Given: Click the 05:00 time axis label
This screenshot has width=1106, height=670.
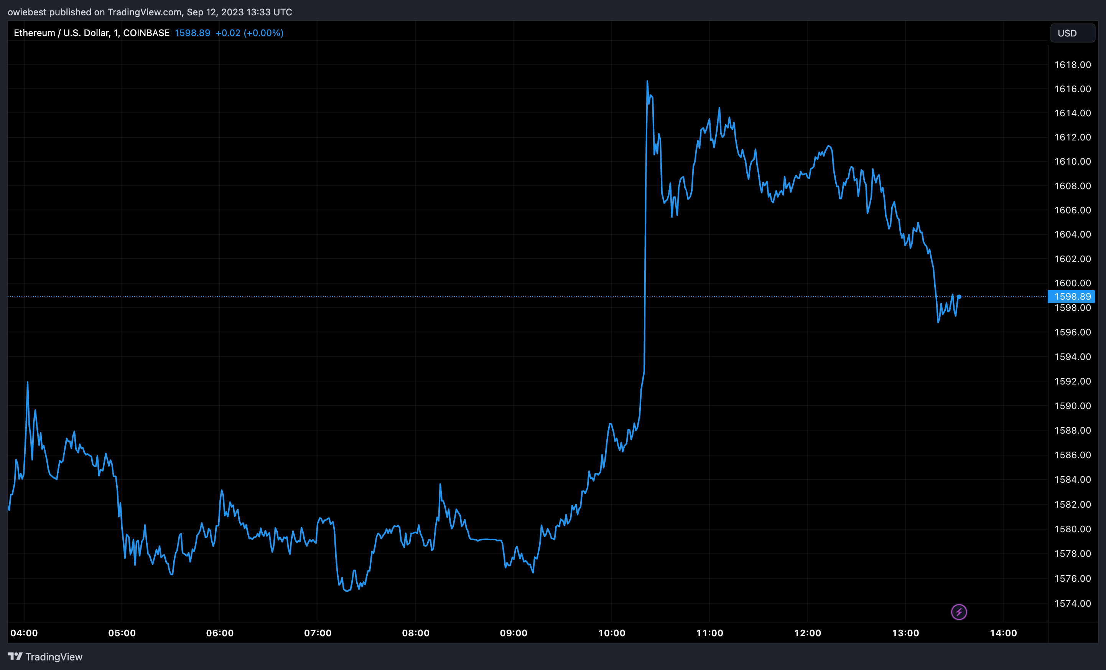Looking at the screenshot, I should coord(122,633).
